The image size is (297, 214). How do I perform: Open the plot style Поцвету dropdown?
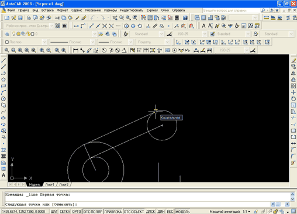click(167, 42)
